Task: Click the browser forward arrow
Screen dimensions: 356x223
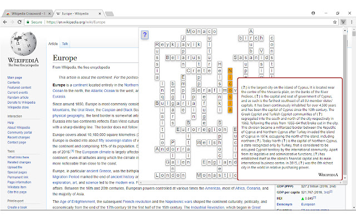Action: [x=12, y=22]
